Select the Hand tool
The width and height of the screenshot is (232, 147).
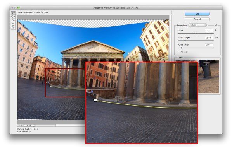13,24
